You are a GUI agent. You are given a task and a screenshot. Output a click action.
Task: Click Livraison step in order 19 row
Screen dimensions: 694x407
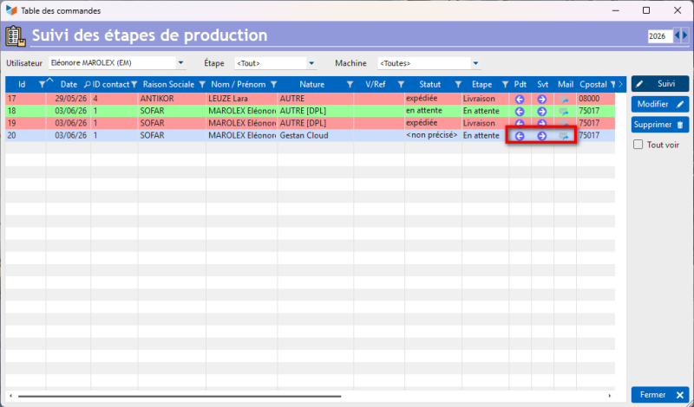pos(485,123)
